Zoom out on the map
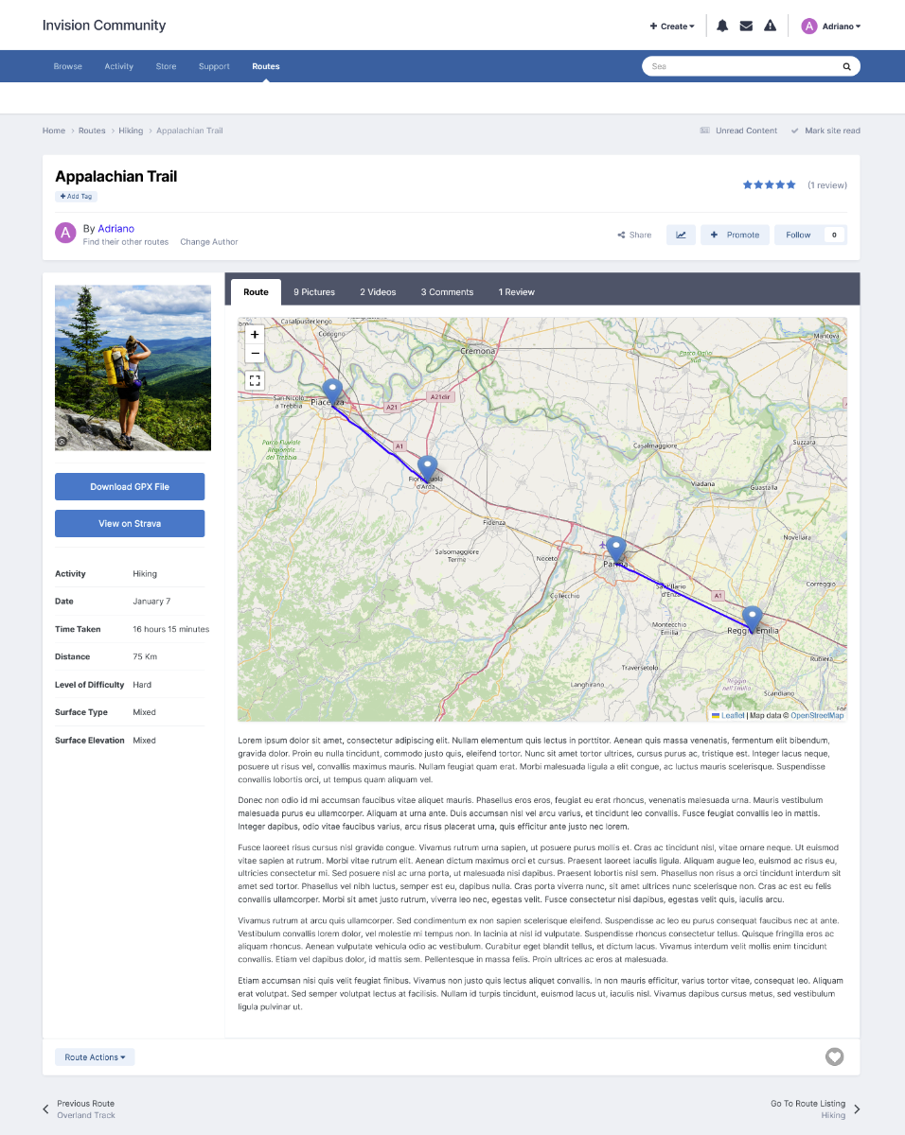This screenshot has height=1135, width=905. (255, 354)
